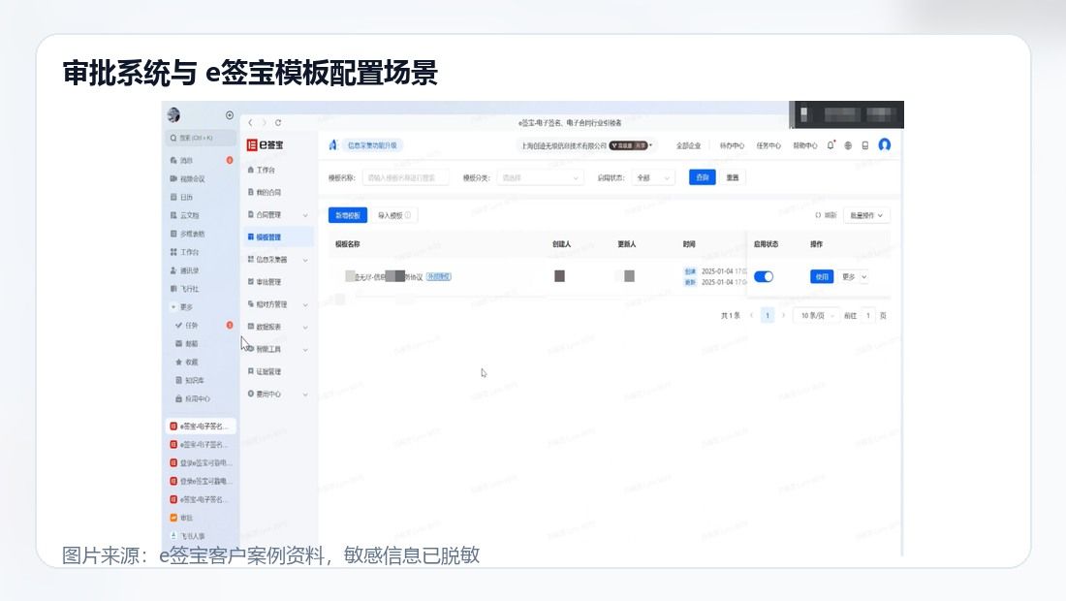Click the 导入模板 button
The height and width of the screenshot is (601, 1066).
click(x=394, y=215)
